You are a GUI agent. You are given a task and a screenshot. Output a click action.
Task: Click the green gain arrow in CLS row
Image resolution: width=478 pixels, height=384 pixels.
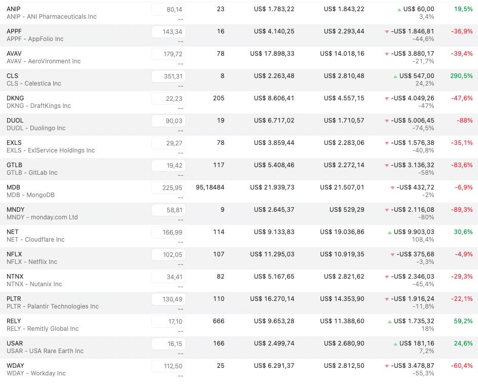395,76
